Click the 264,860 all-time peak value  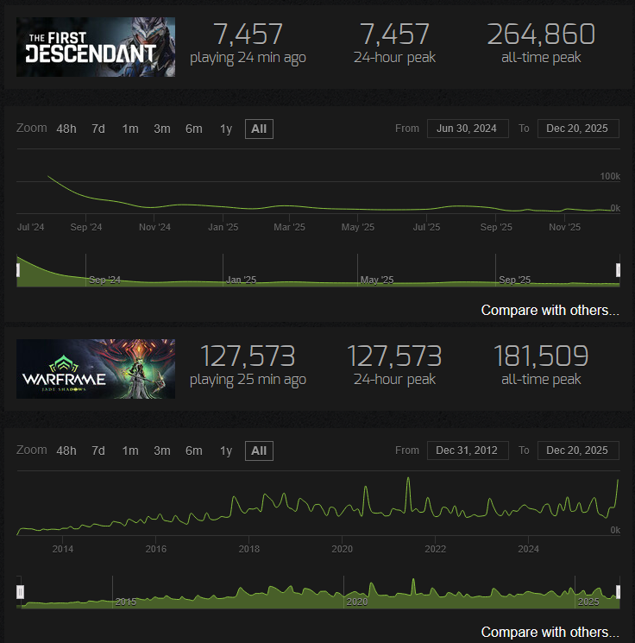click(541, 34)
